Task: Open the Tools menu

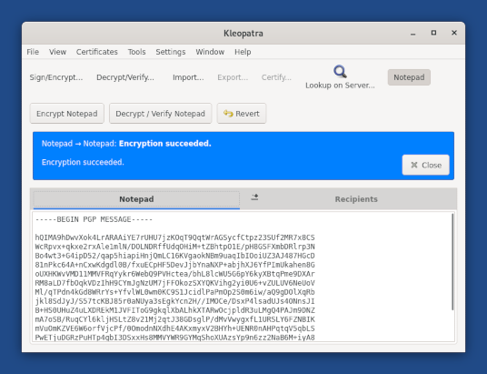Action: point(136,52)
